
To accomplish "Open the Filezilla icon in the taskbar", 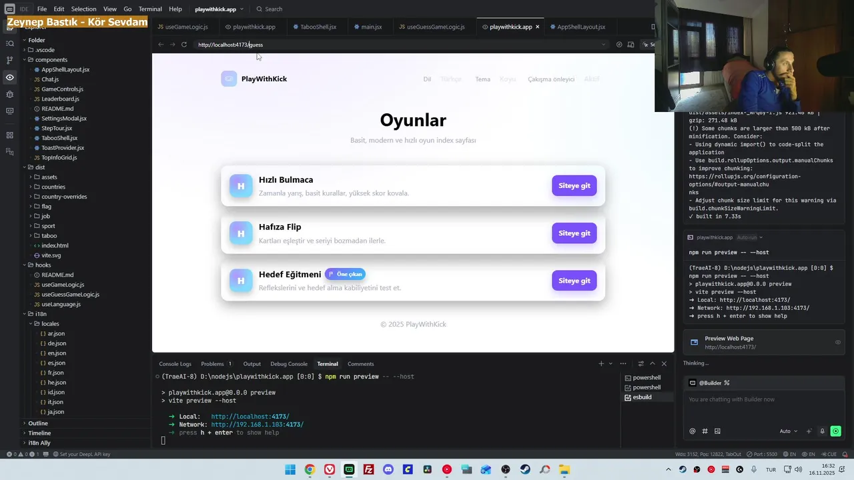I will point(368,469).
